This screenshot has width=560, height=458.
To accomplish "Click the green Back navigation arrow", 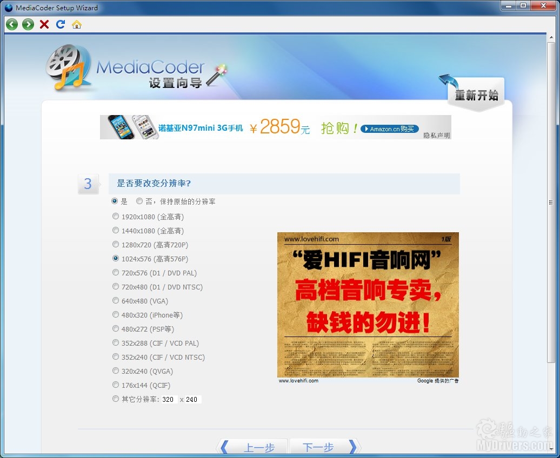I will pyautogui.click(x=12, y=24).
